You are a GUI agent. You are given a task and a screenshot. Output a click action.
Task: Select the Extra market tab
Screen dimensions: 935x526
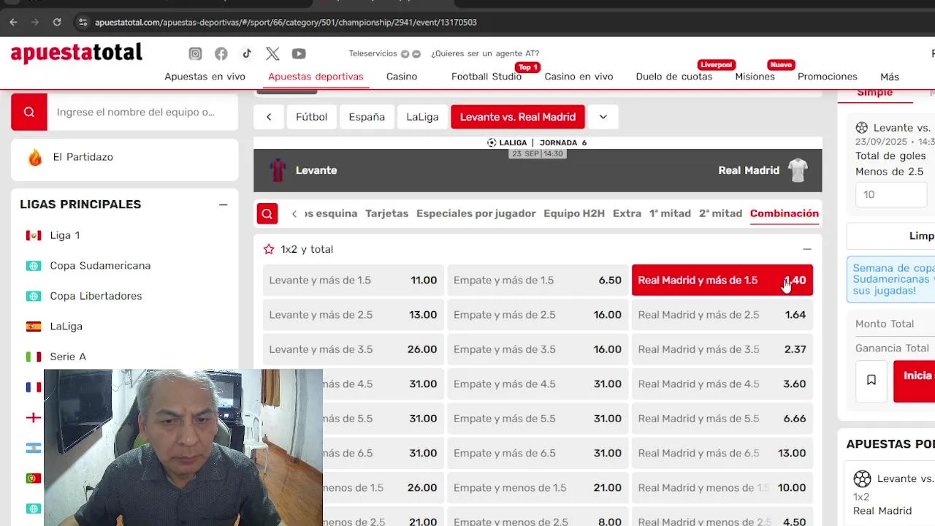(627, 213)
